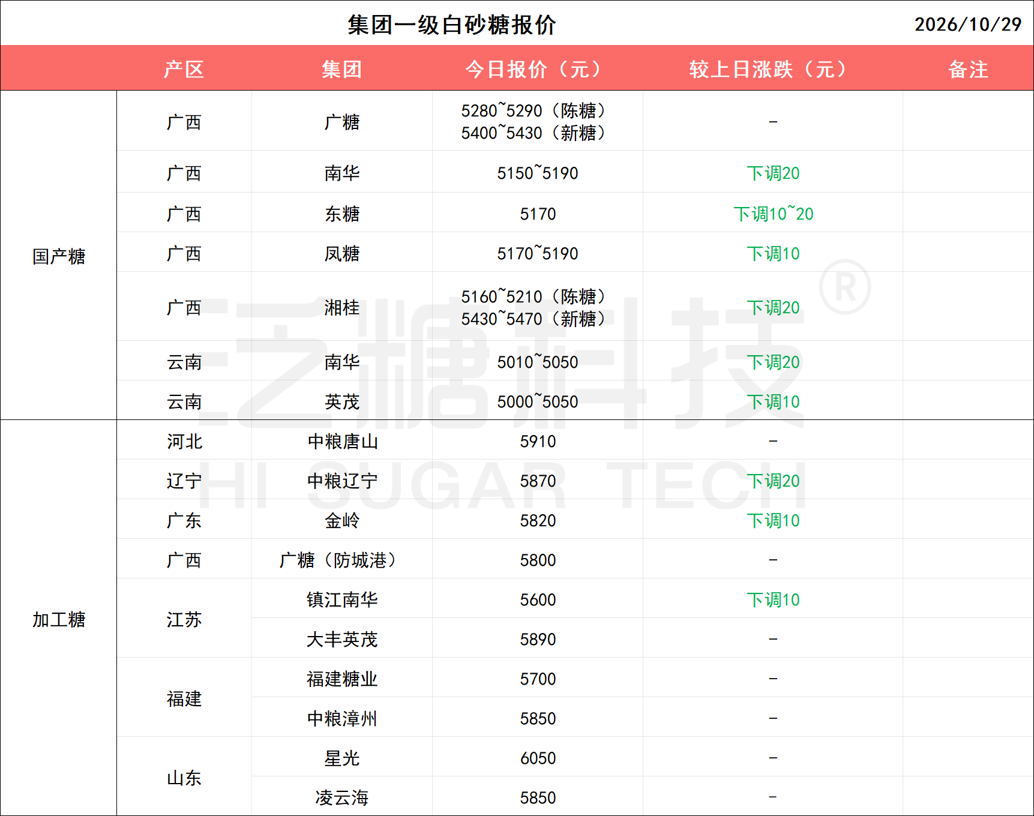Click the price 5000~5050
This screenshot has width=1034, height=816.
point(537,401)
